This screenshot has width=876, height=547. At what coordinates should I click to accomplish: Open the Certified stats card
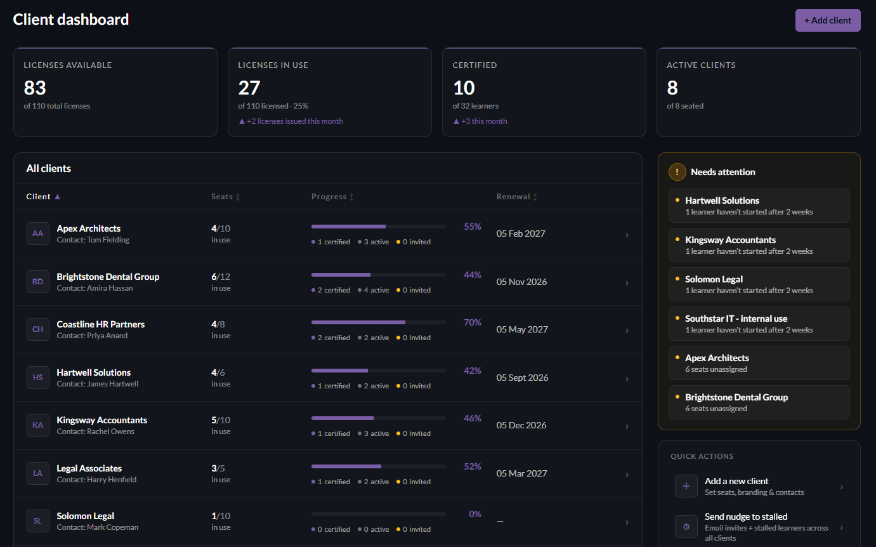click(544, 92)
